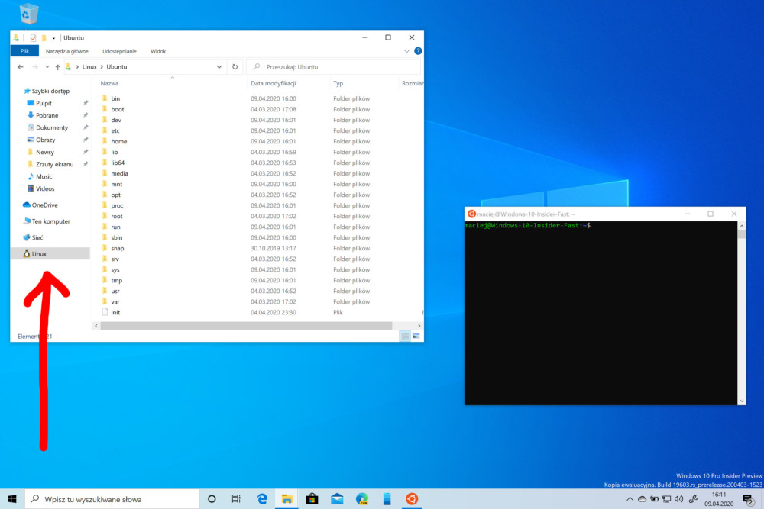Image resolution: width=764 pixels, height=509 pixels.
Task: Open Explorer help question mark icon
Action: 418,51
